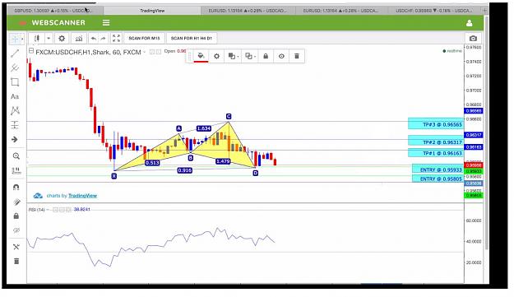
Task: Select the long/short position prediction tool
Action: click(x=15, y=125)
